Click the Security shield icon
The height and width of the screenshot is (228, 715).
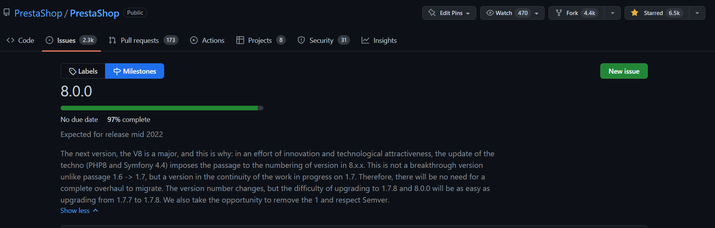(301, 40)
